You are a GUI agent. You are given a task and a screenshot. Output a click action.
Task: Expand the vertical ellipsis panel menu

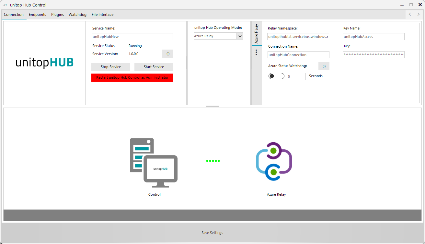[x=257, y=52]
